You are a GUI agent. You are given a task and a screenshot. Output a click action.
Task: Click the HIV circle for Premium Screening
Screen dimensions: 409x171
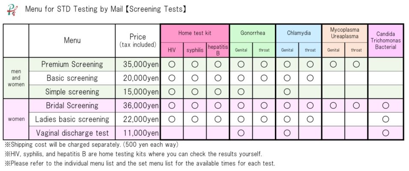[172, 64]
